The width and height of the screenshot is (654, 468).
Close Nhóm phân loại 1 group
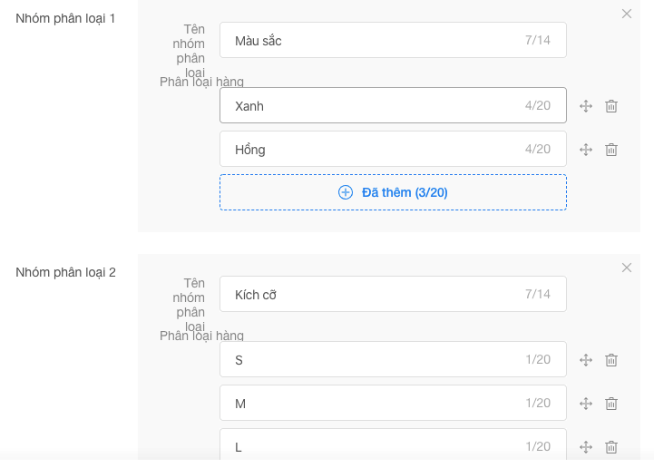(627, 14)
